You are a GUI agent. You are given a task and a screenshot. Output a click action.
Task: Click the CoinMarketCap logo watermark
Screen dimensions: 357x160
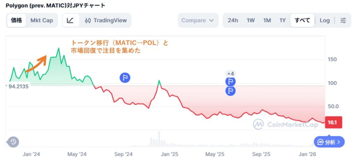point(285,124)
